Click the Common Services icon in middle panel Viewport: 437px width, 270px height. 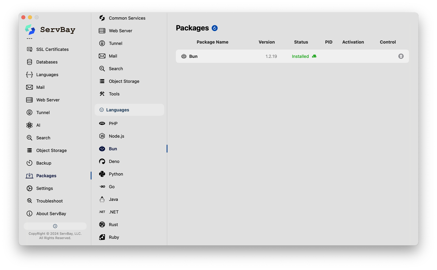click(102, 18)
